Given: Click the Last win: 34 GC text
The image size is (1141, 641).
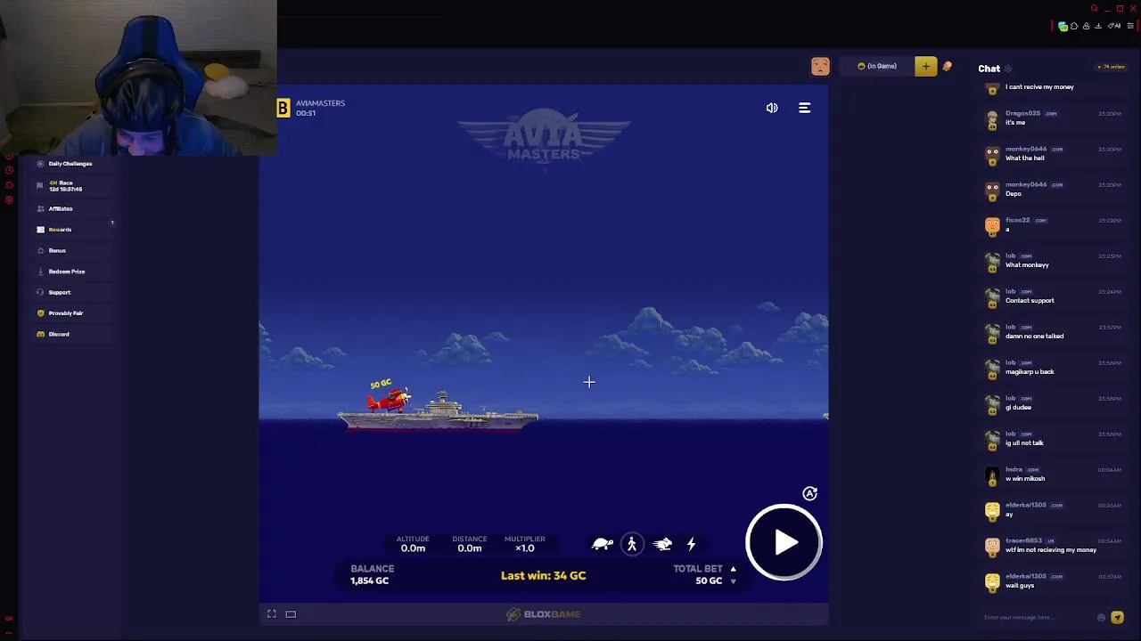Looking at the screenshot, I should [x=543, y=576].
